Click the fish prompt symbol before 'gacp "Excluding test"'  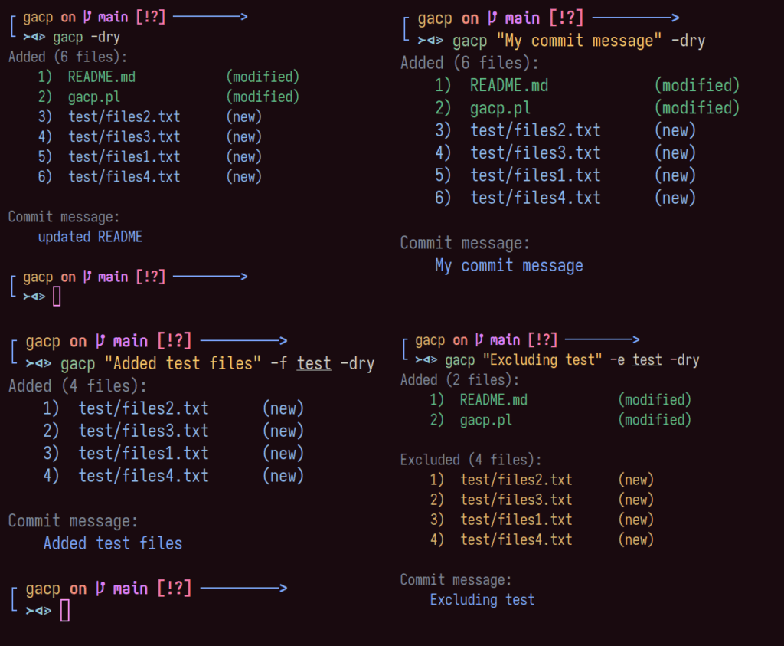pos(426,360)
